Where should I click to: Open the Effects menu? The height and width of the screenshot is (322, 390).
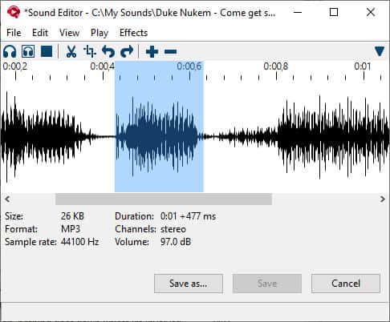133,33
